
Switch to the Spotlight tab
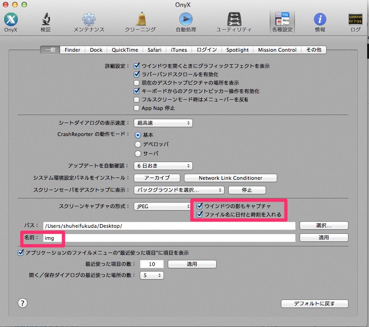(238, 50)
